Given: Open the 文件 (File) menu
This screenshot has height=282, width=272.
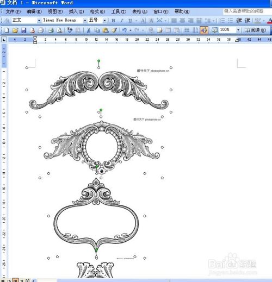Looking at the screenshot, I should click(13, 11).
